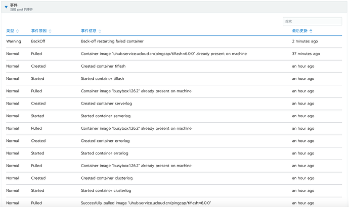Select the Warning type cell

click(x=14, y=41)
